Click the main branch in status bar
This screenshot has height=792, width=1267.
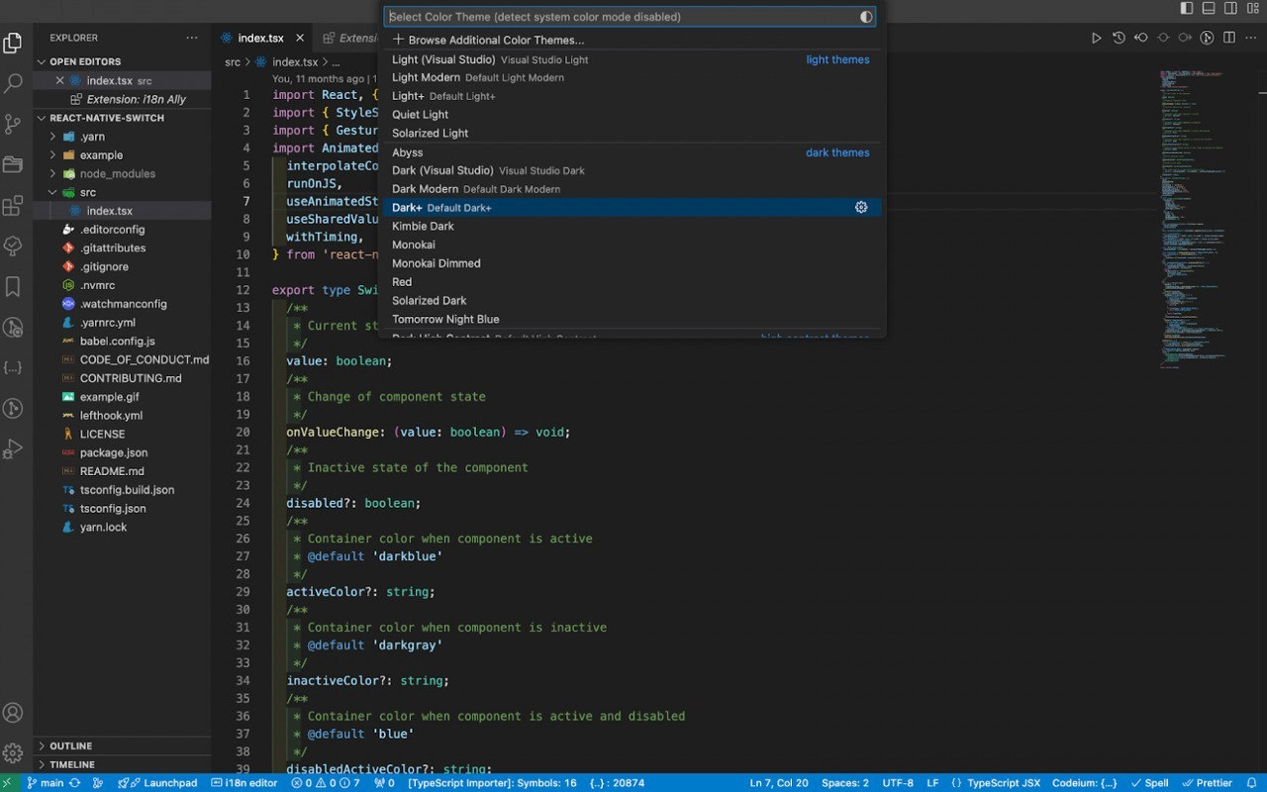[46, 783]
